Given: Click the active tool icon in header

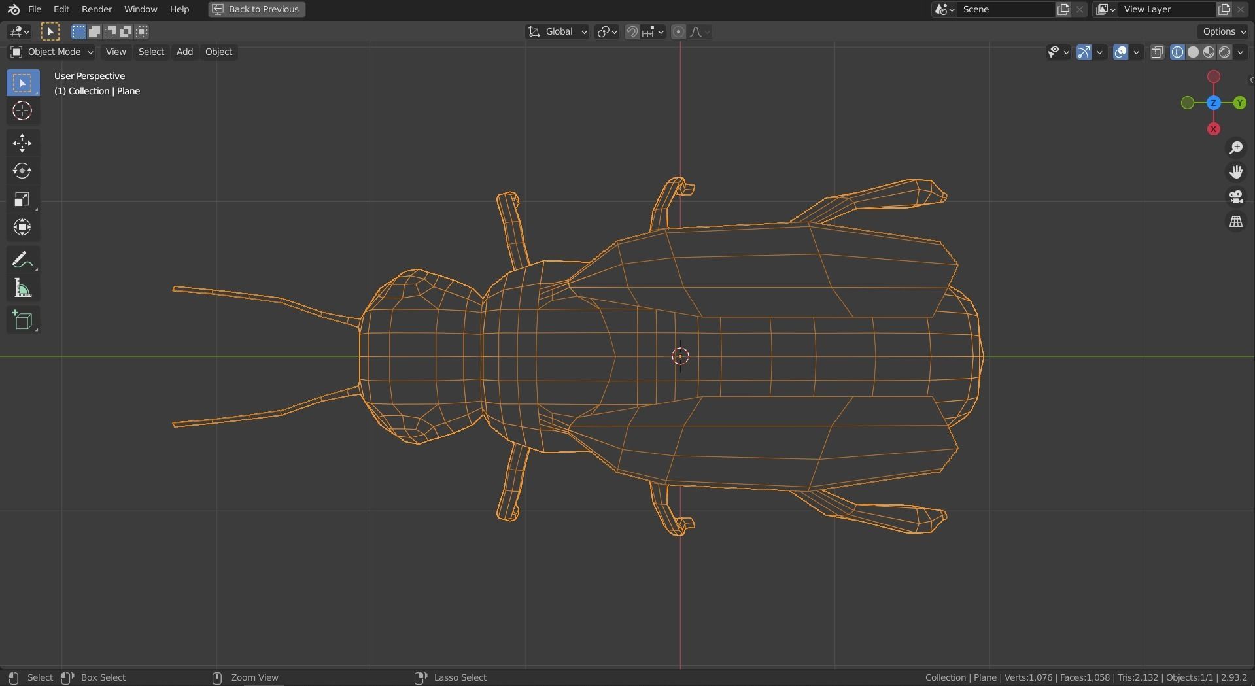Looking at the screenshot, I should (x=50, y=31).
